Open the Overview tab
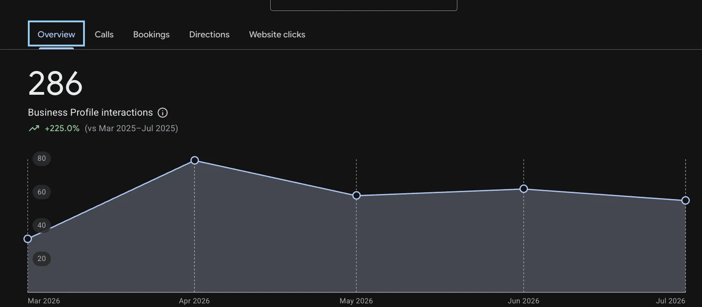Screen dimensions: 702x307 tap(56, 34)
